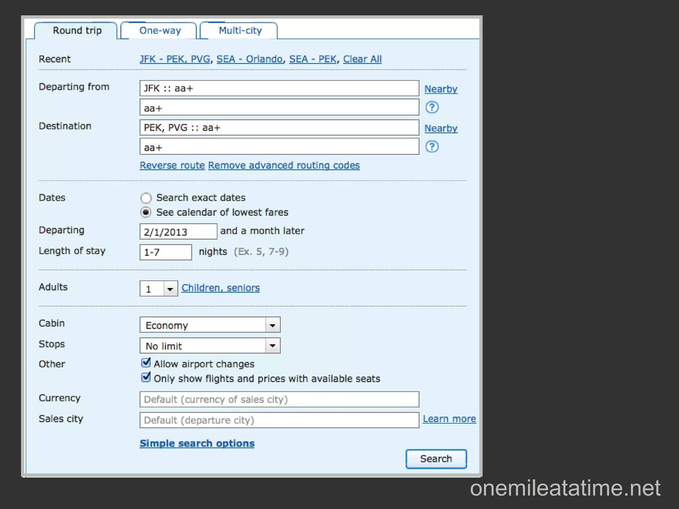This screenshot has height=509, width=679.
Task: Click Remove advanced routing codes link
Action: coord(284,165)
